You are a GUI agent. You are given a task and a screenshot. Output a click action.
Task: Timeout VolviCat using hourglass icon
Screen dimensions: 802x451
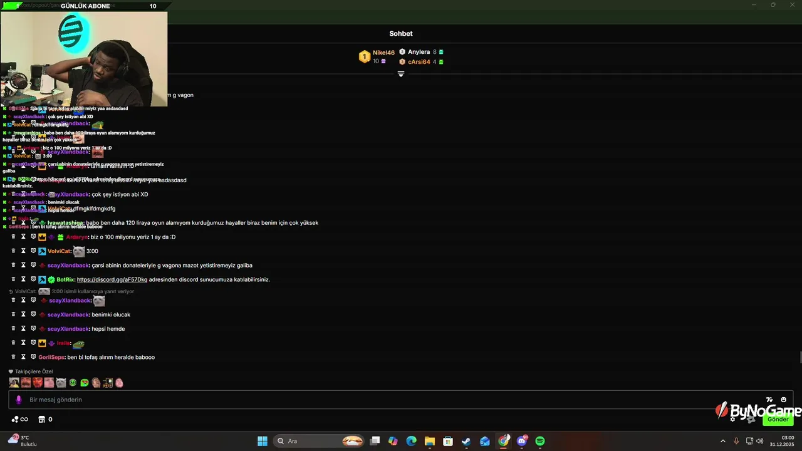[23, 251]
